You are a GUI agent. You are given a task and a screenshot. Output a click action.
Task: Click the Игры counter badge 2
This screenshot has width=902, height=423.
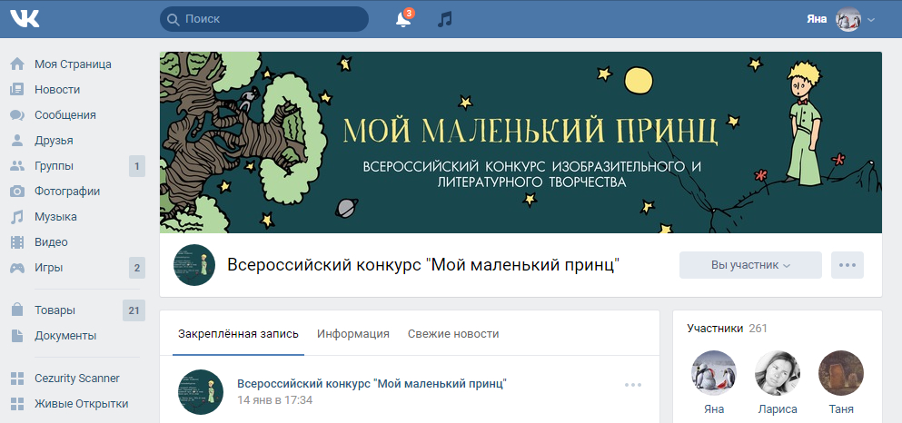[x=137, y=268]
